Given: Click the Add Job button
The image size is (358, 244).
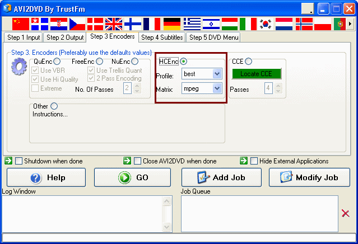Looking at the screenshot, I should coord(221,177).
